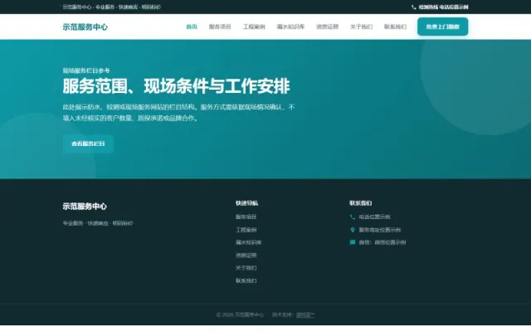Open 服务项目 in the header navigation
531x332 pixels.
220,27
